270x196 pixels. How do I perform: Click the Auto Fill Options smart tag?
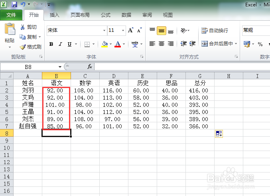[219, 134]
